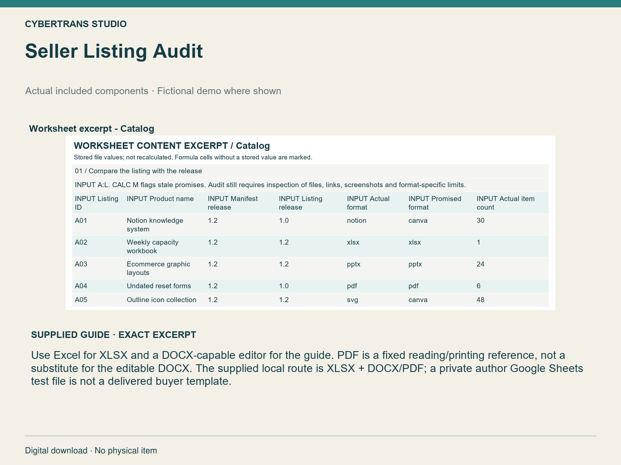Select item count 48 in row A05
Screen dimensions: 621x465
tap(480, 300)
